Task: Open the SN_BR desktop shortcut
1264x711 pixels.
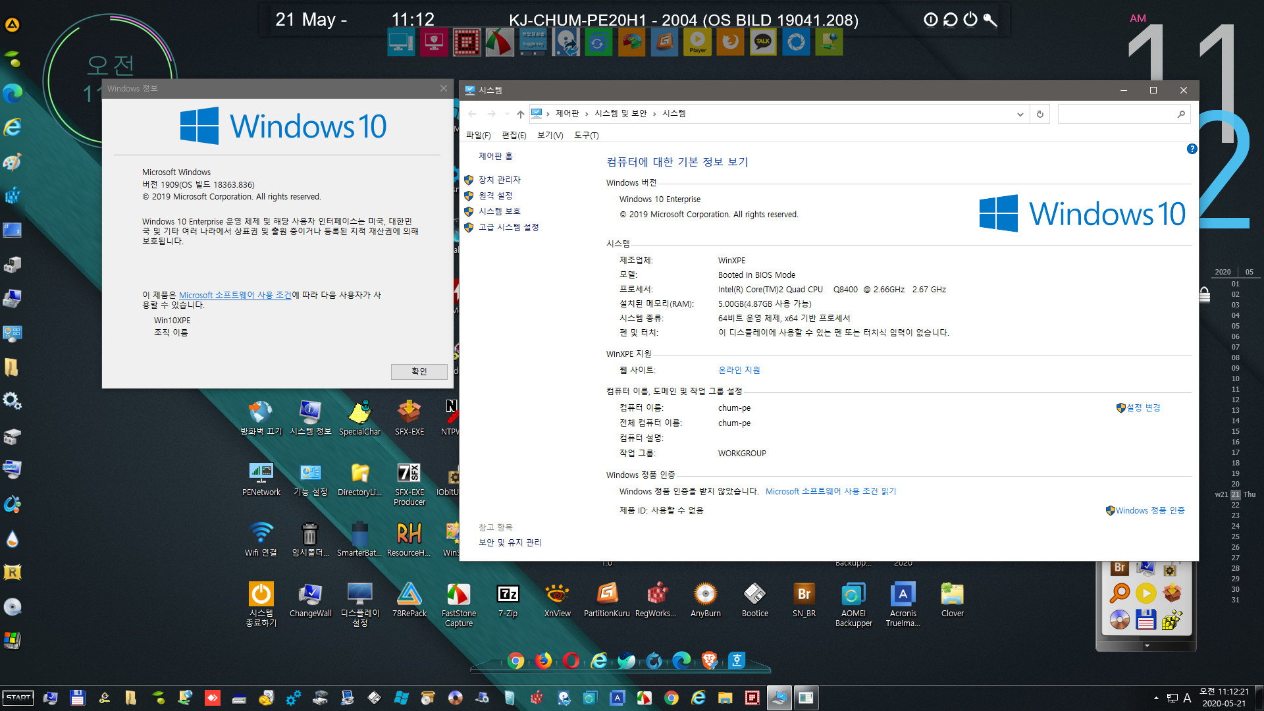Action: (804, 600)
